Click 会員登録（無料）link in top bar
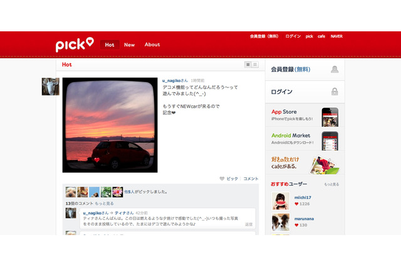This screenshot has width=401, height=267. pyautogui.click(x=264, y=36)
